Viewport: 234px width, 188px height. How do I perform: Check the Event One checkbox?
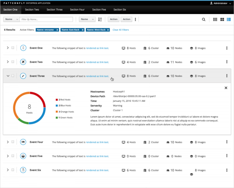coord(13,48)
